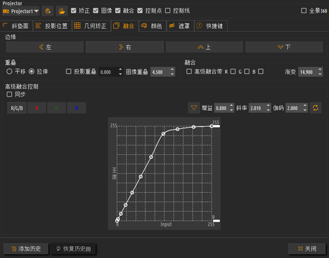Screen dimensions: 329x258
Task: Select the blue B channel button
Action: pyautogui.click(x=76, y=108)
